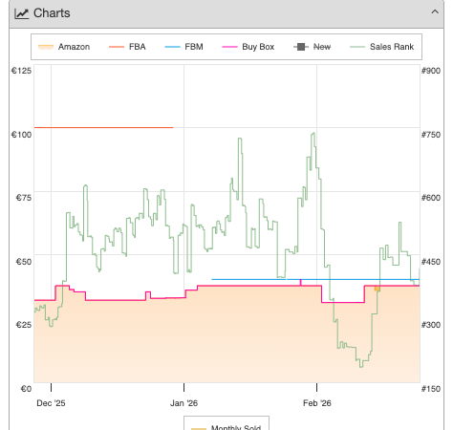Click the €75 price axis label
The image size is (453, 430).
pyautogui.click(x=24, y=198)
